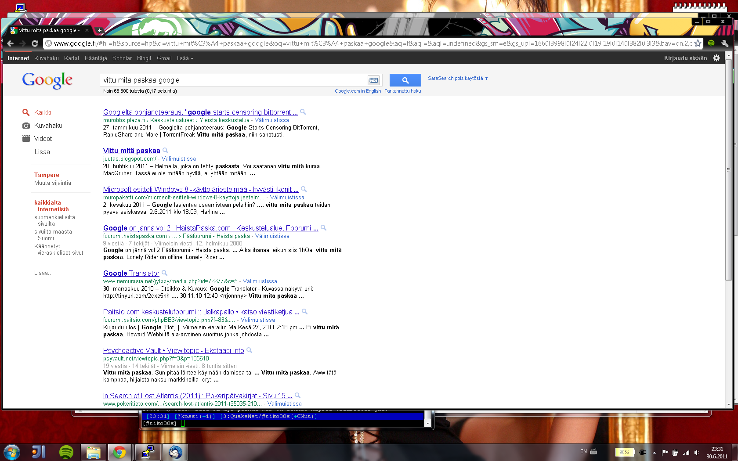Screen dimensions: 738x461
Task: Click the Spotify extension icon in toolbar
Action: [711, 43]
